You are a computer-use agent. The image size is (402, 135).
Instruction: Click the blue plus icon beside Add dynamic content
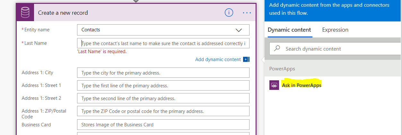pyautogui.click(x=246, y=60)
